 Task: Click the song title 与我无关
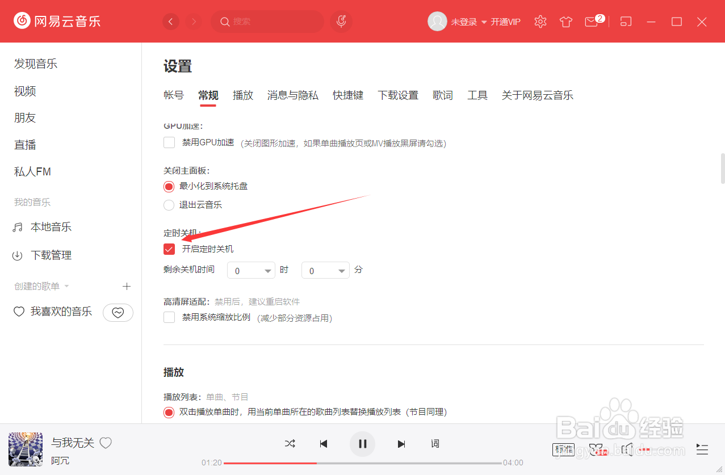click(73, 443)
